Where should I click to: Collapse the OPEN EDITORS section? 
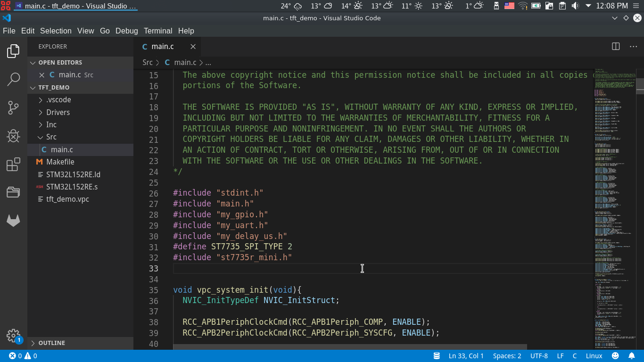pyautogui.click(x=60, y=62)
